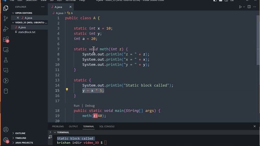Open the Explorer view in activity bar
This screenshot has width=260, height=146.
tap(6, 8)
